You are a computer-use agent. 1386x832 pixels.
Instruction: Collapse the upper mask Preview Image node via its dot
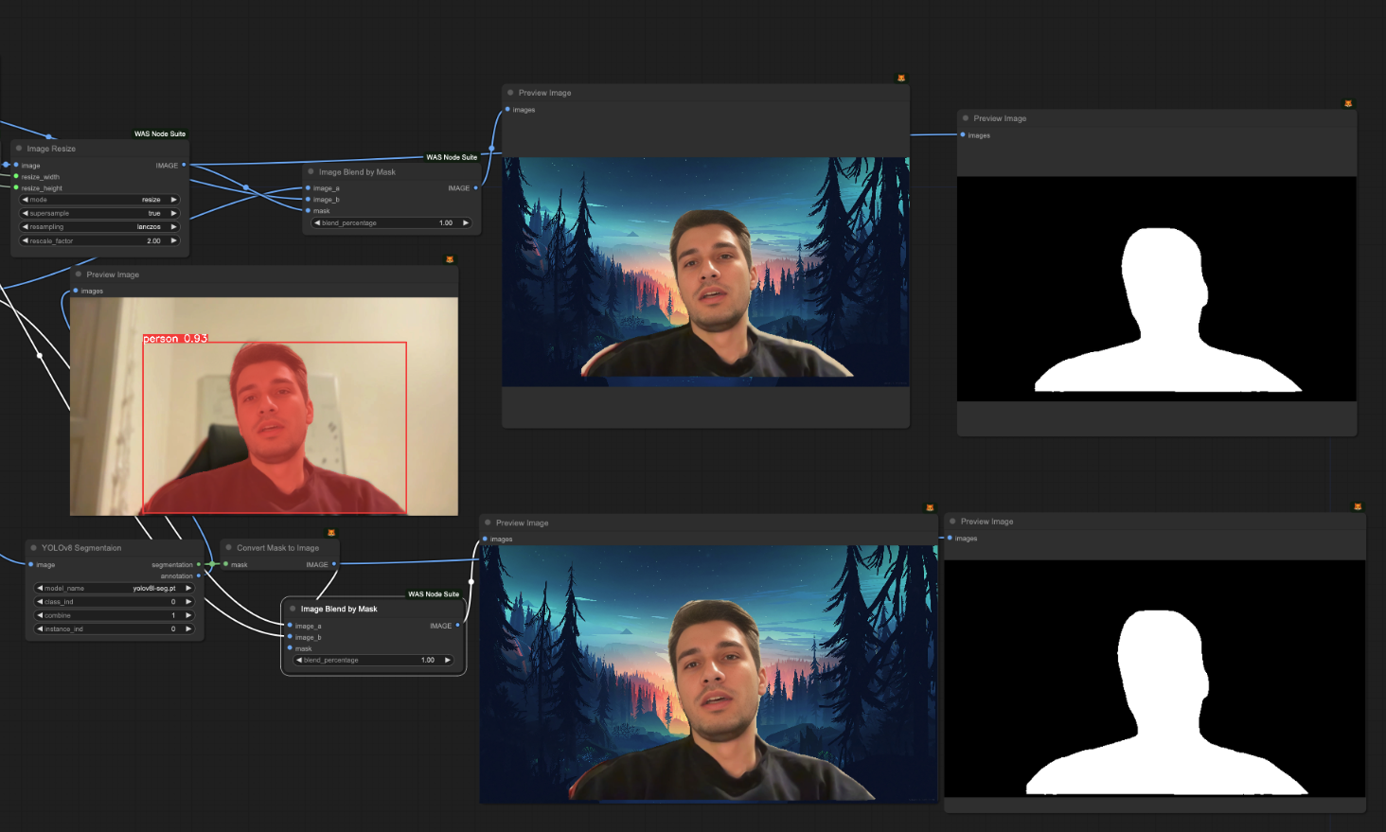(x=966, y=118)
